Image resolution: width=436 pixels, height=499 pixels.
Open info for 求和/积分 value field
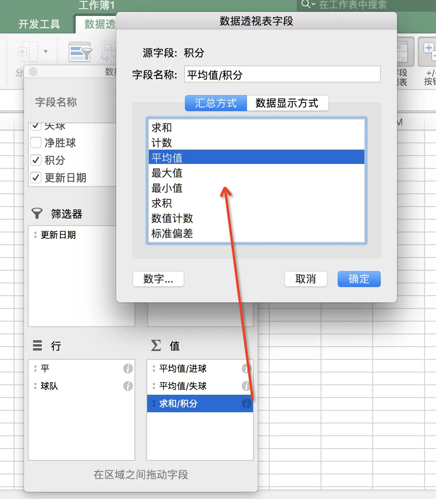pos(246,403)
